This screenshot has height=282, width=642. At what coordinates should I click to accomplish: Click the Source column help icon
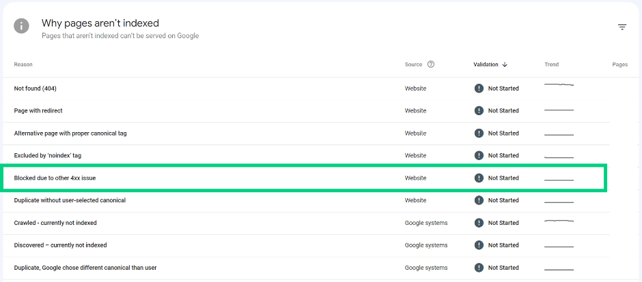point(431,64)
